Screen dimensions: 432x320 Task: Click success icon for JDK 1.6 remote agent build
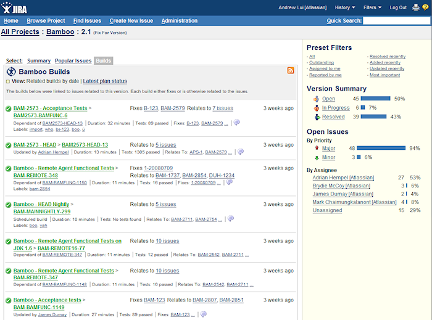[8, 241]
